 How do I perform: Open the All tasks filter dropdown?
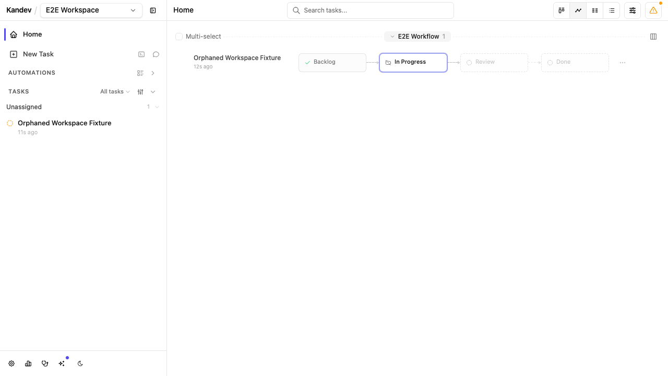click(115, 92)
